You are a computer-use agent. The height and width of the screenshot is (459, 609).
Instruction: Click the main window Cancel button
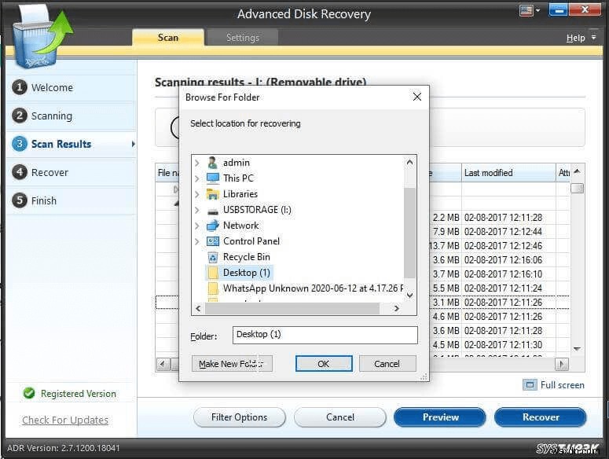[339, 417]
